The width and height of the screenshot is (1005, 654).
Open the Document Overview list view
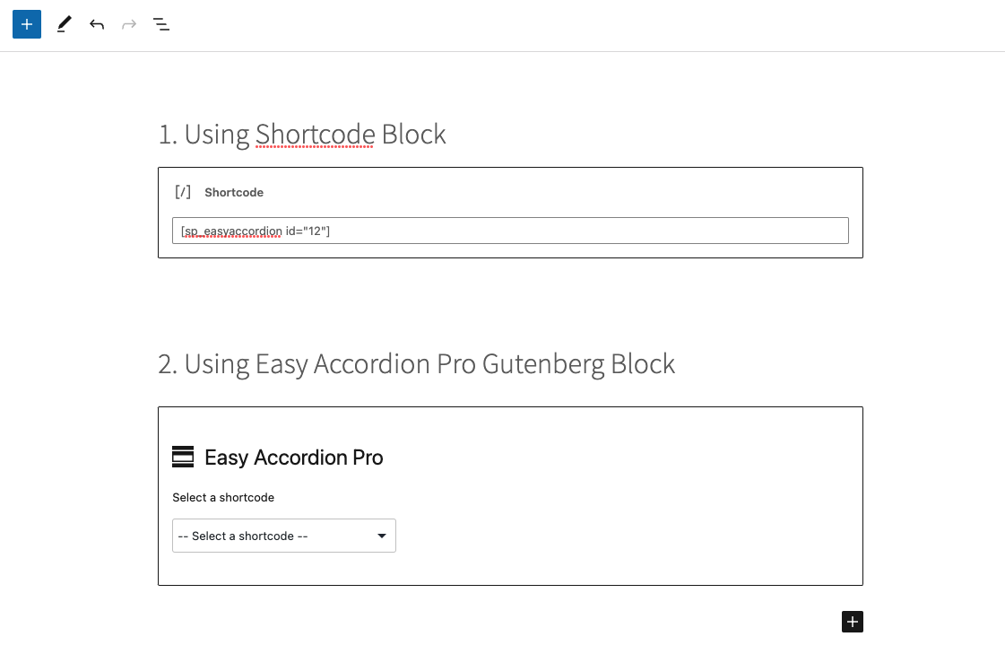pos(161,24)
